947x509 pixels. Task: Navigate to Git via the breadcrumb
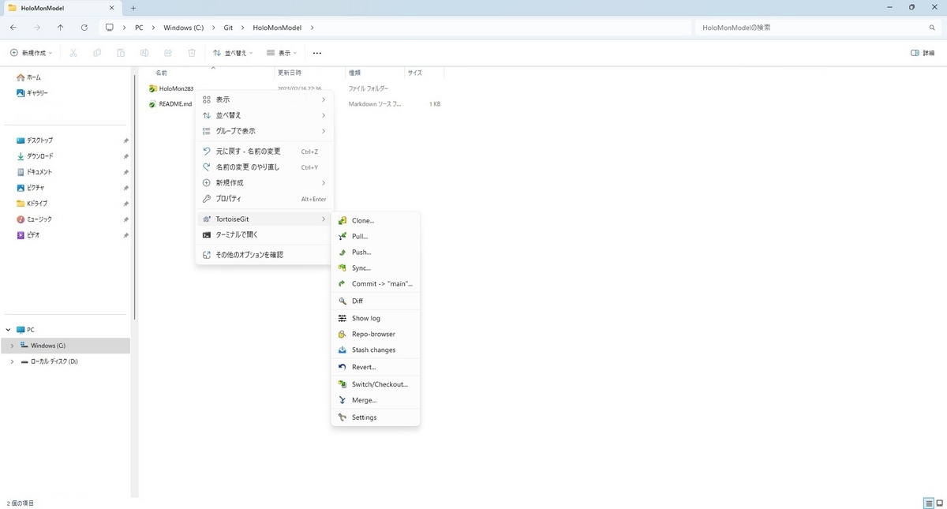(228, 27)
